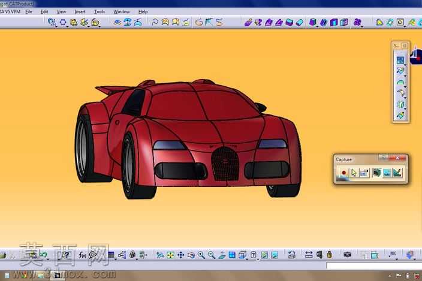Click the Fit All In icon
422x281 pixels.
click(x=170, y=255)
